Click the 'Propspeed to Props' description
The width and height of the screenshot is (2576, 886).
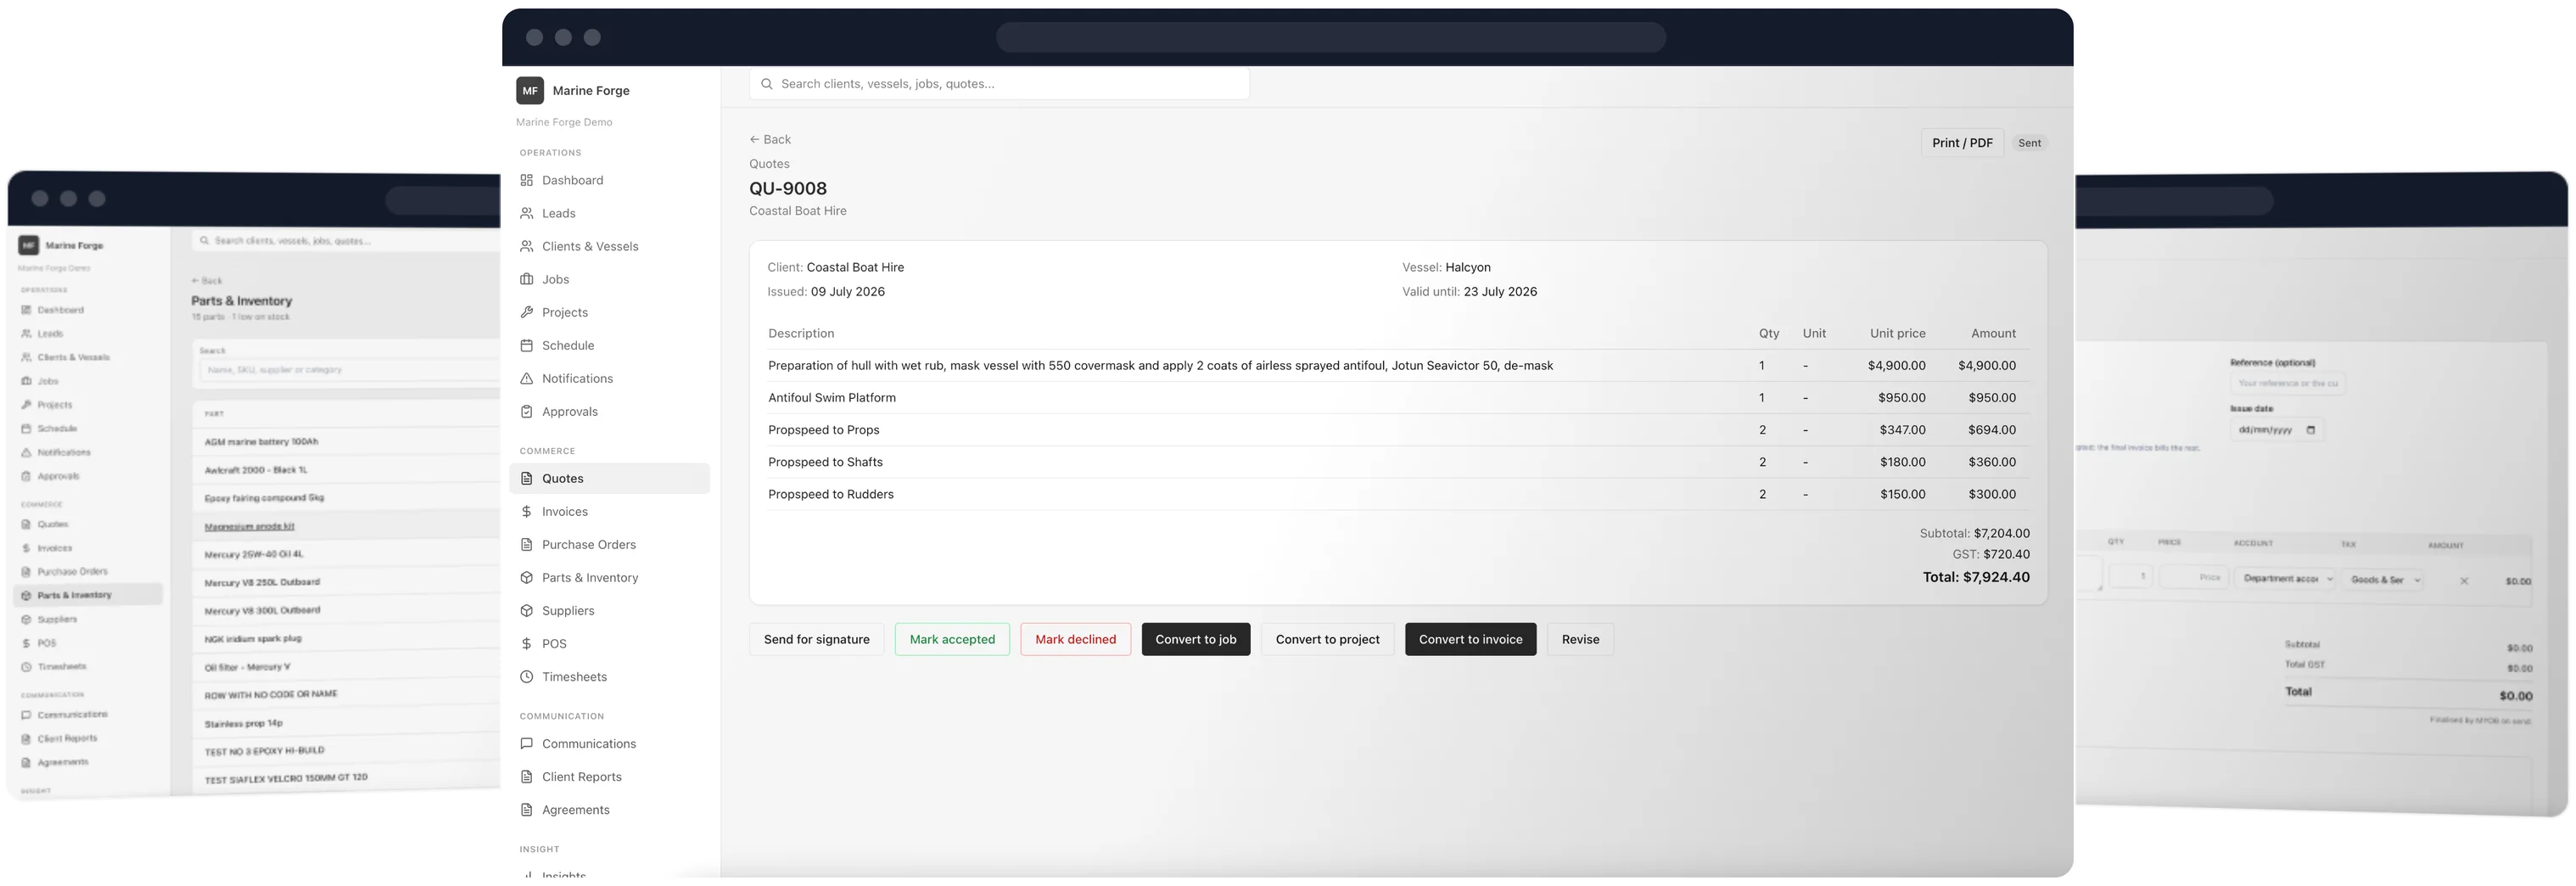pos(824,430)
